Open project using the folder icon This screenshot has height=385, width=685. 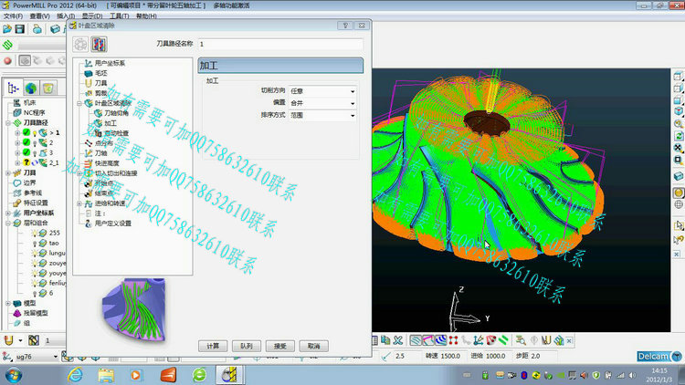7,29
